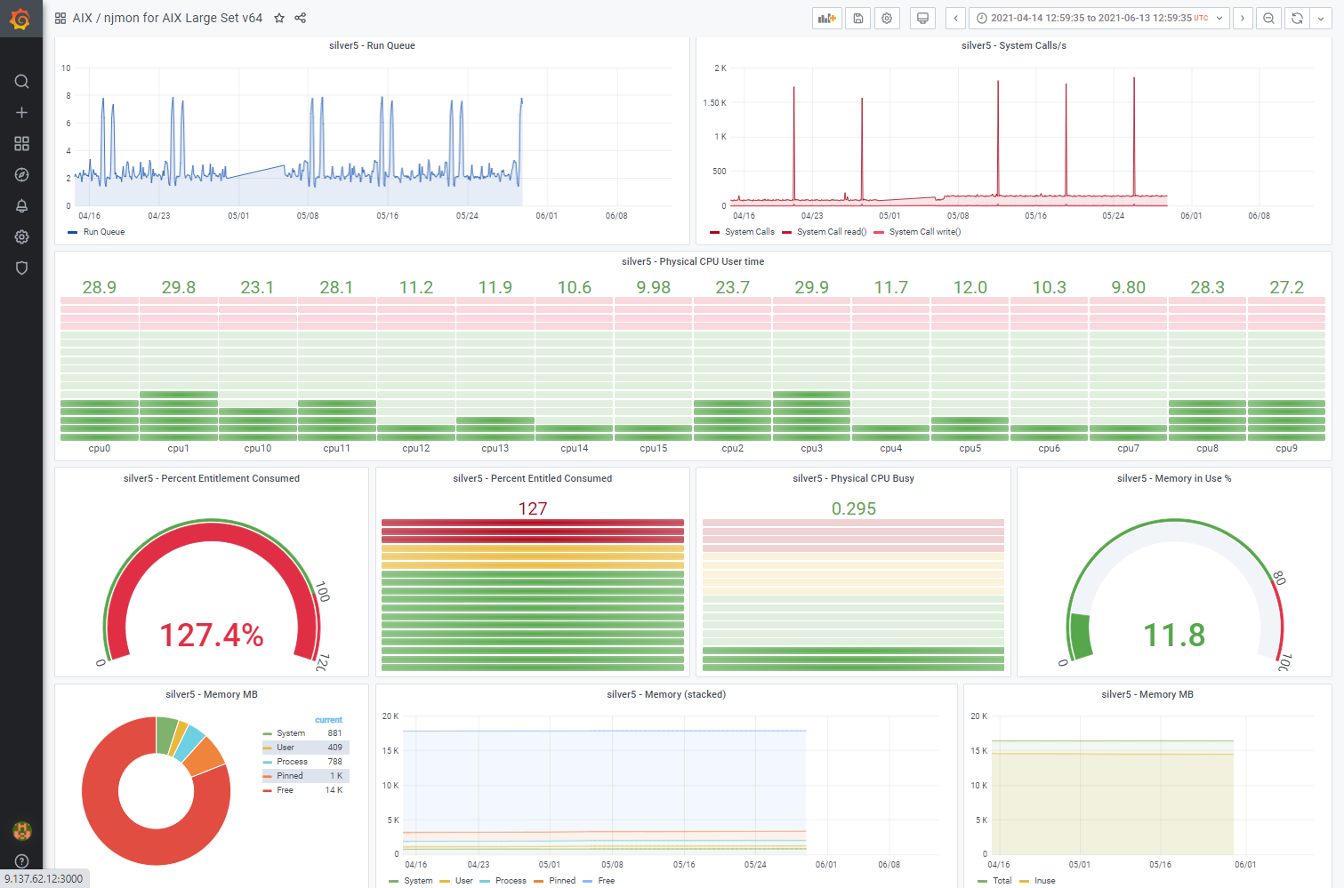Toggle Free series in Memory (stacked) legend

coord(607,881)
